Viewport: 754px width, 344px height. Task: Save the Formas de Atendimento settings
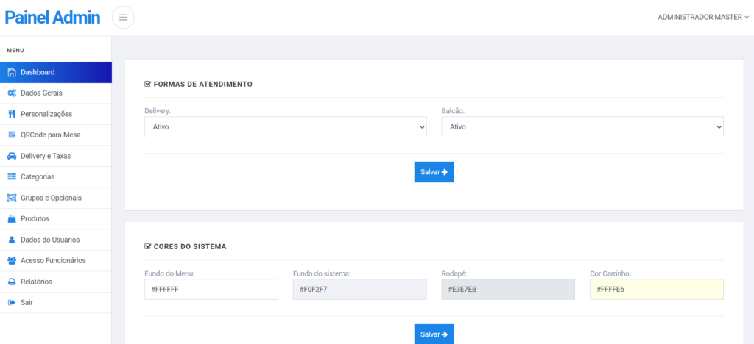click(x=434, y=172)
